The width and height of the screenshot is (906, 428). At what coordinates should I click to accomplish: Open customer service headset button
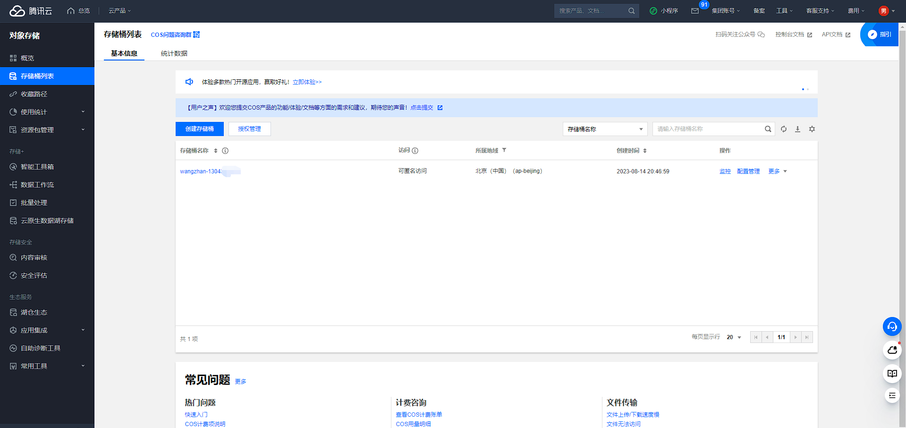pos(892,326)
